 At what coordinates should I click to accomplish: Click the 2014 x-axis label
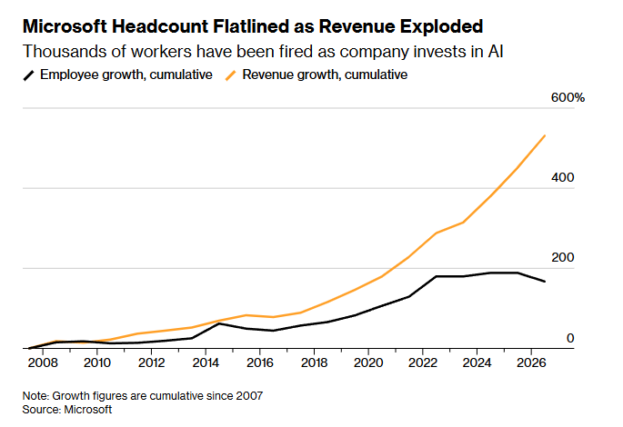[x=206, y=362]
